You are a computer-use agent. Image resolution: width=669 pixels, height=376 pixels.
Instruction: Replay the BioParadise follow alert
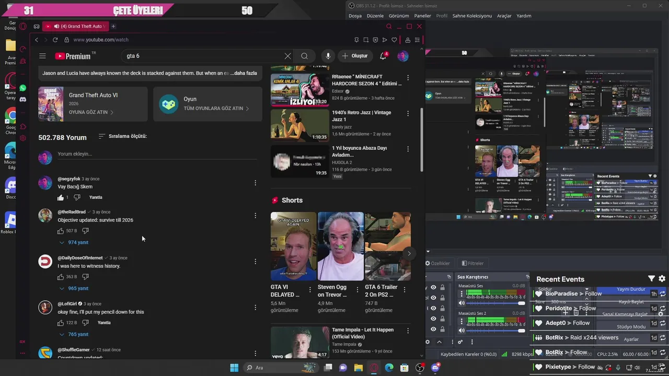tap(663, 294)
